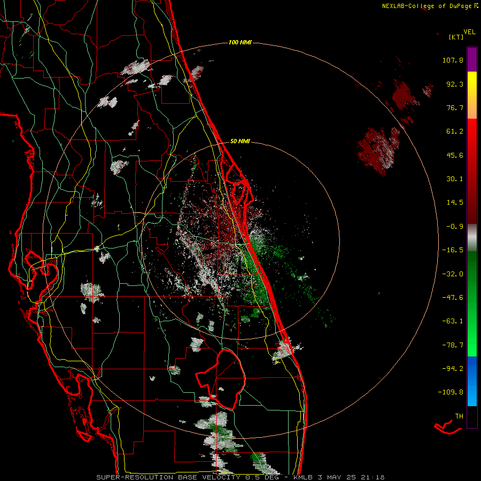The width and height of the screenshot is (481, 481).
Task: Click the -0.9 velocity scale value
Action: tap(455, 227)
